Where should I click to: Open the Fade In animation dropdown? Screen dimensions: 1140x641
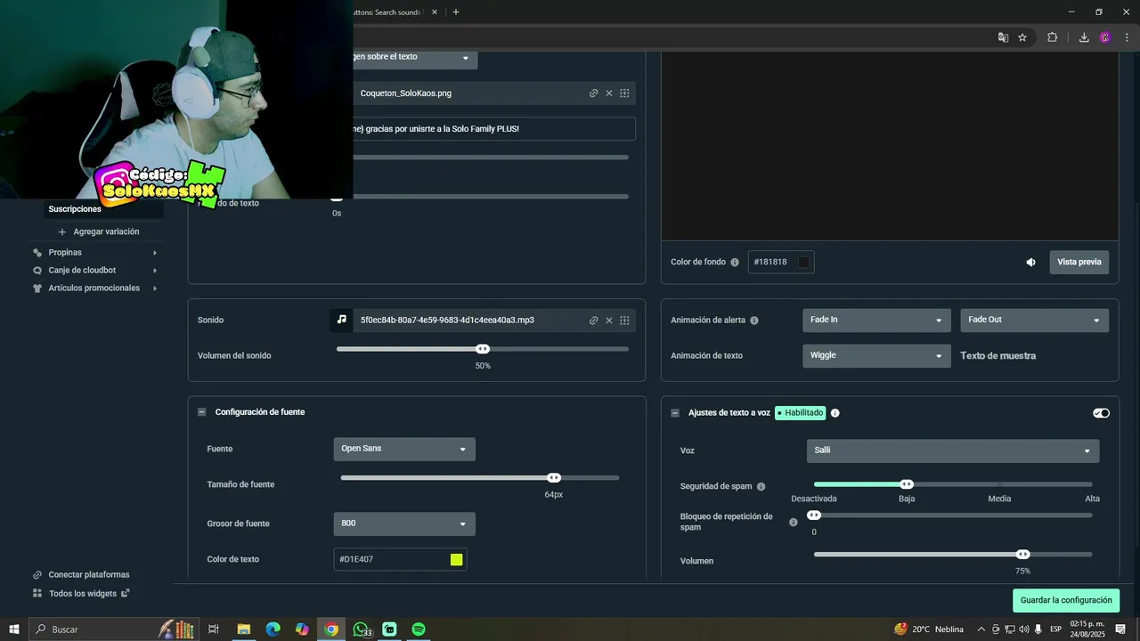(876, 320)
